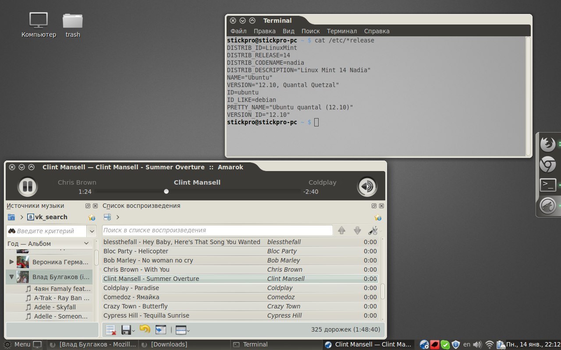Image resolution: width=561 pixels, height=350 pixels.
Task: Click playlist navigation icon above the search field
Action: tap(107, 217)
